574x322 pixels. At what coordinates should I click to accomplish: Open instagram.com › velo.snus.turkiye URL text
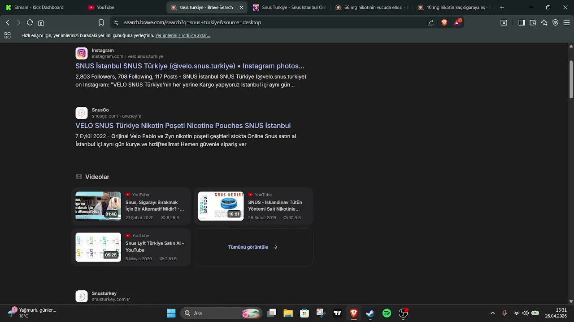pos(127,56)
